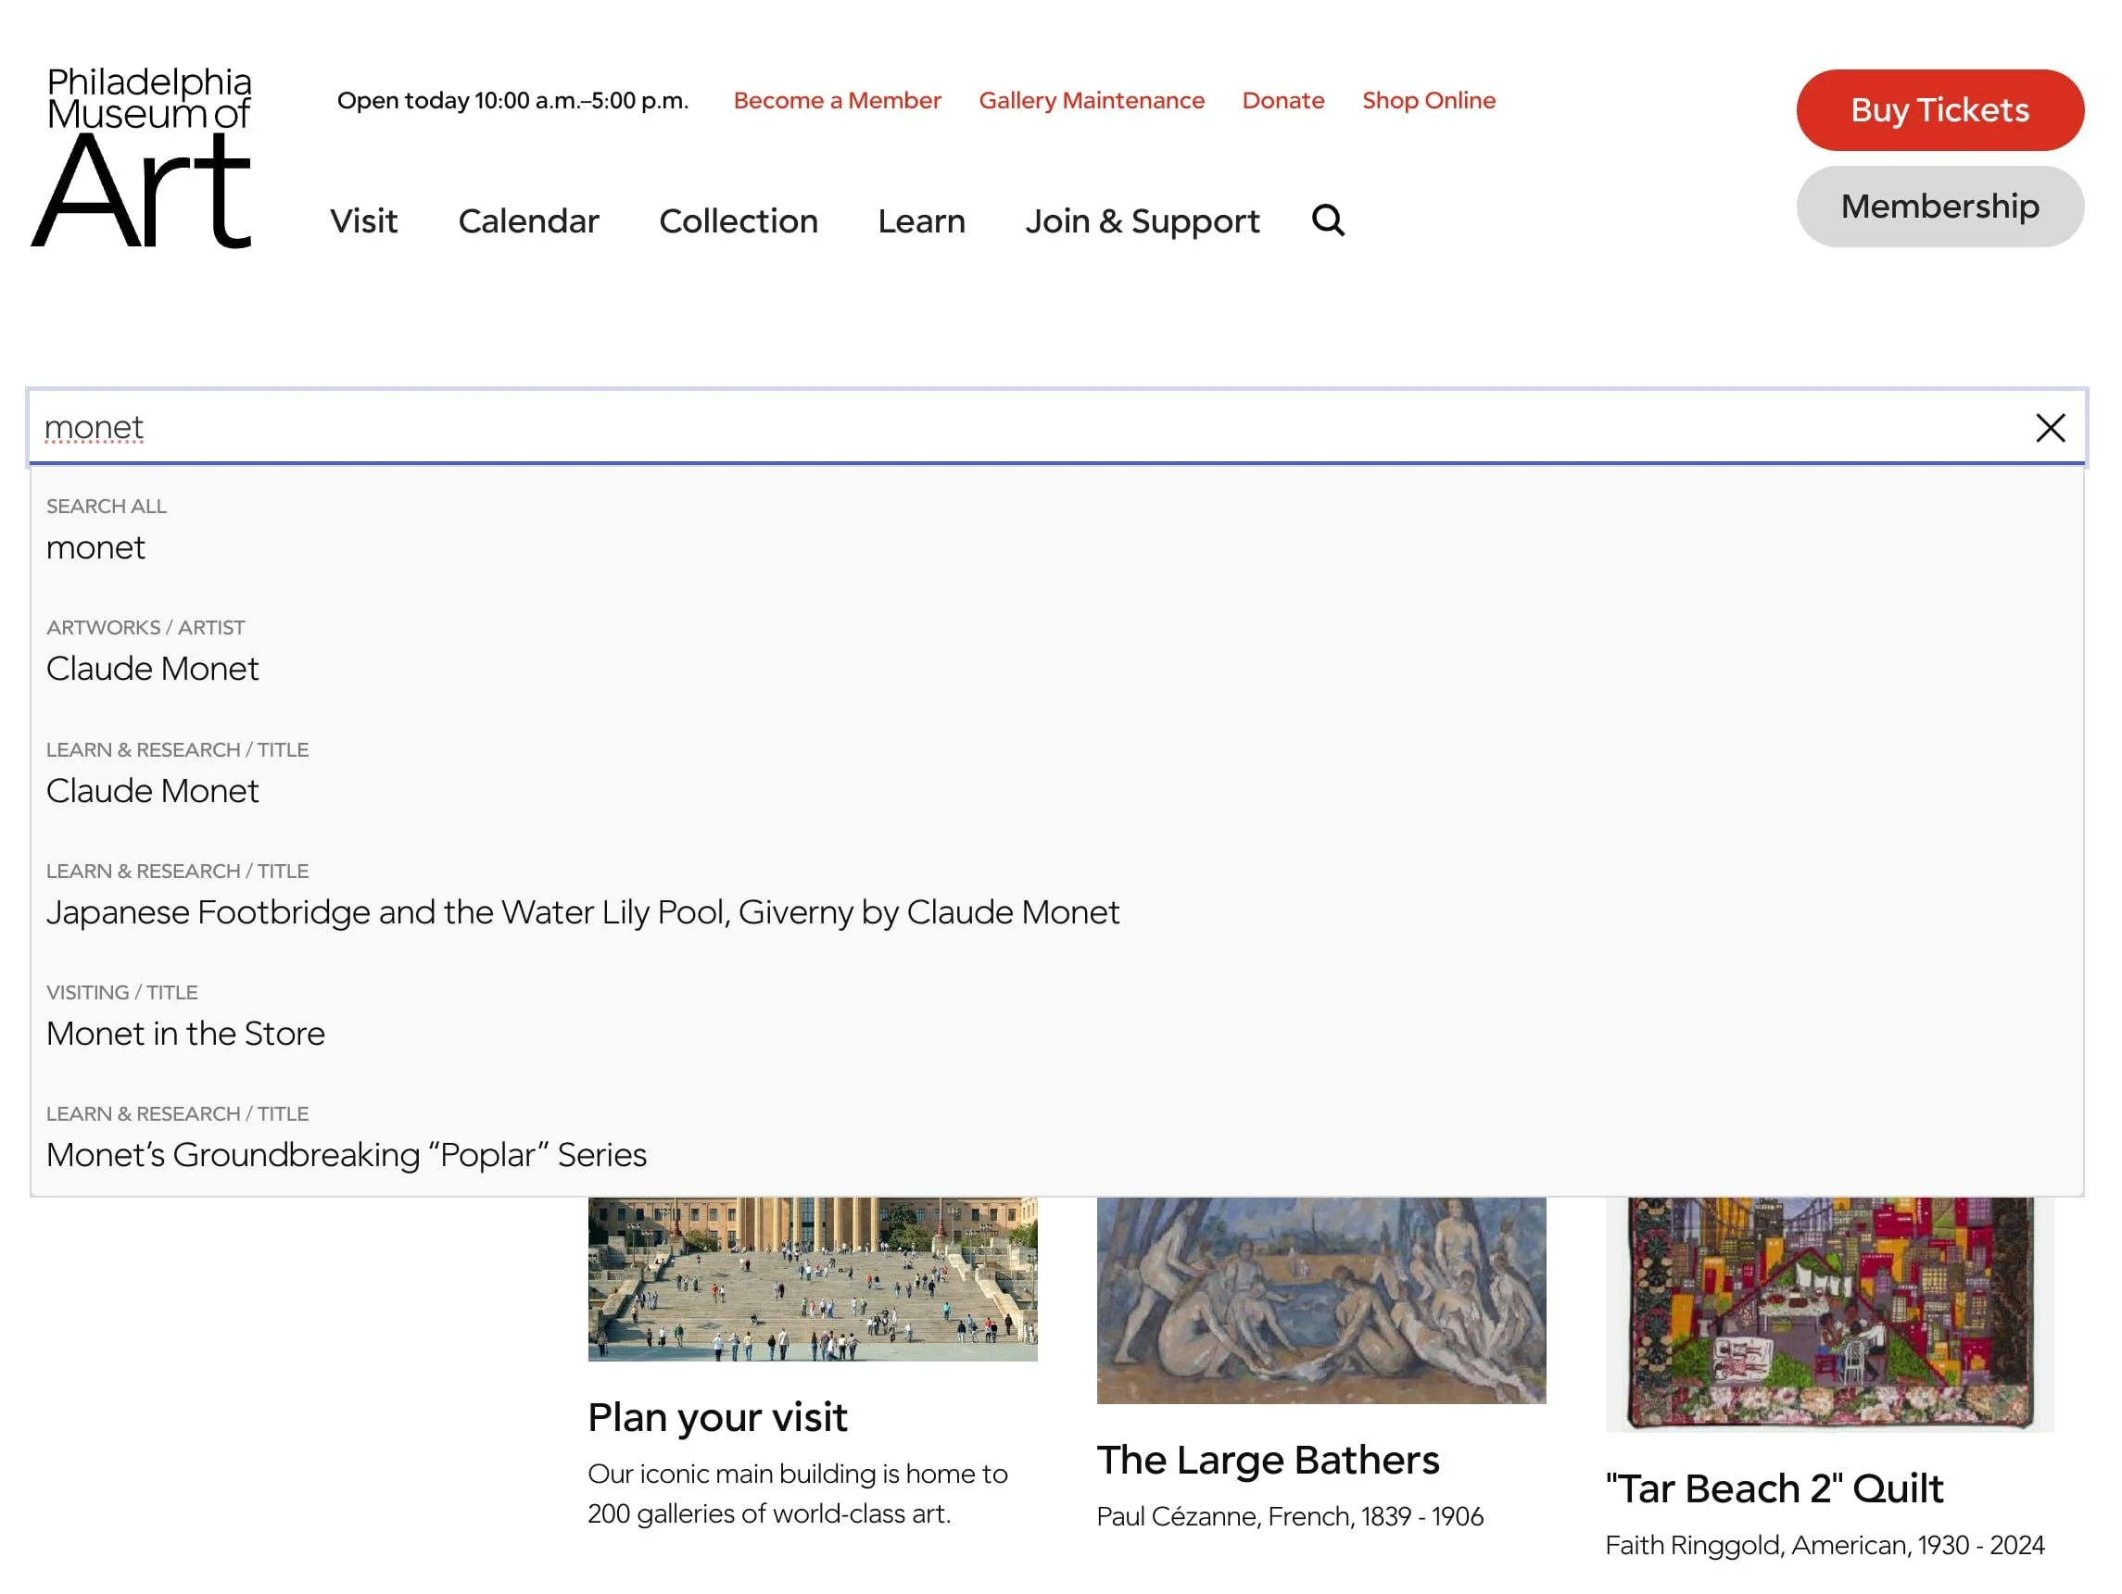2122x1594 pixels.
Task: Open the Shop Online link
Action: point(1427,101)
